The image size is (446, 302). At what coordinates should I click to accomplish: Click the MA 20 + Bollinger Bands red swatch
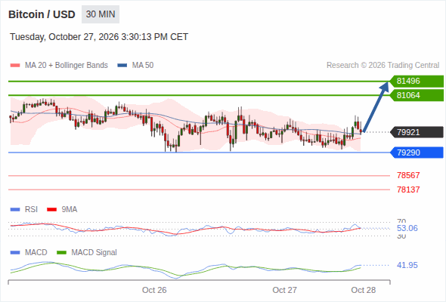[x=15, y=66]
